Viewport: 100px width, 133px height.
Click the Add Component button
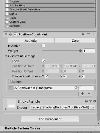(x=50, y=119)
